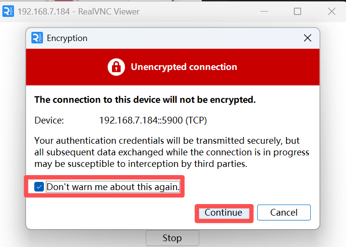
Task: Click the bold 'connection will not be encrypted' sentence
Action: pyautogui.click(x=145, y=100)
